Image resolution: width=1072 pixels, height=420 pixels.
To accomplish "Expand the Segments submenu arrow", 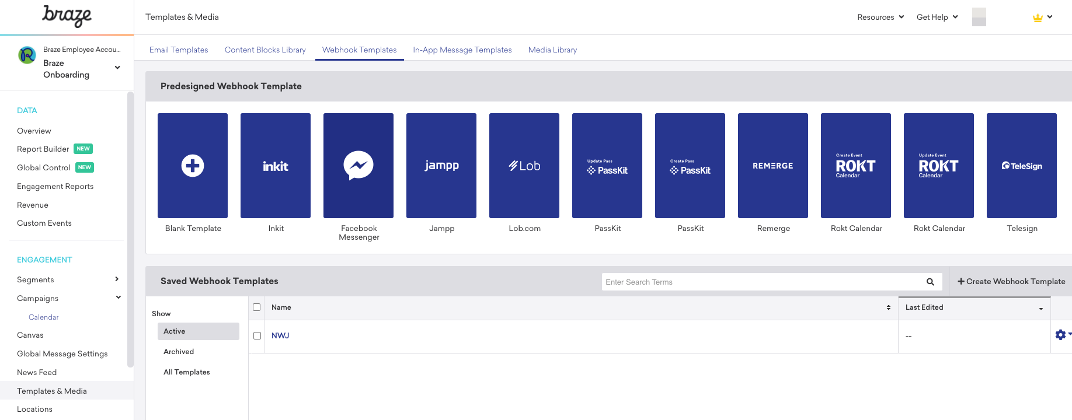I will [117, 279].
